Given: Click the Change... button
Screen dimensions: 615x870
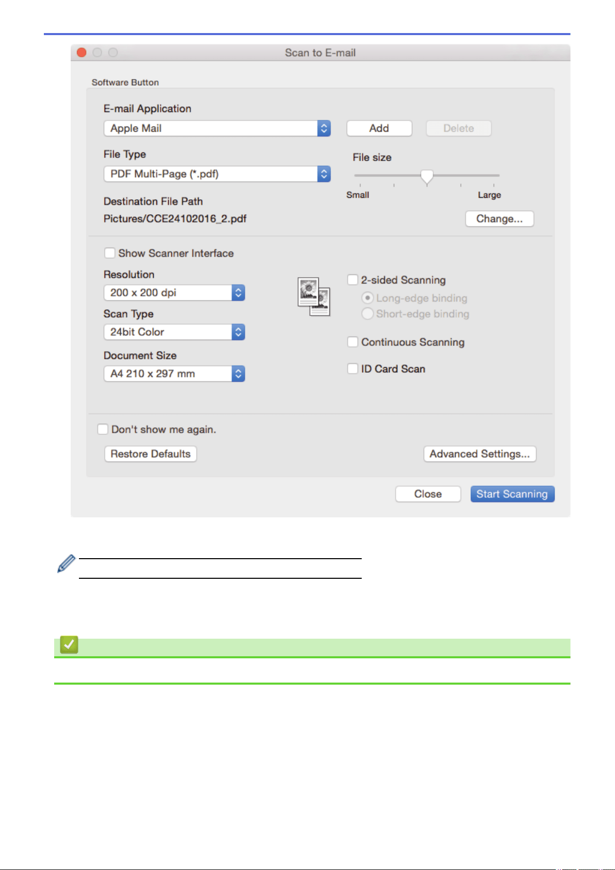Looking at the screenshot, I should tap(499, 219).
